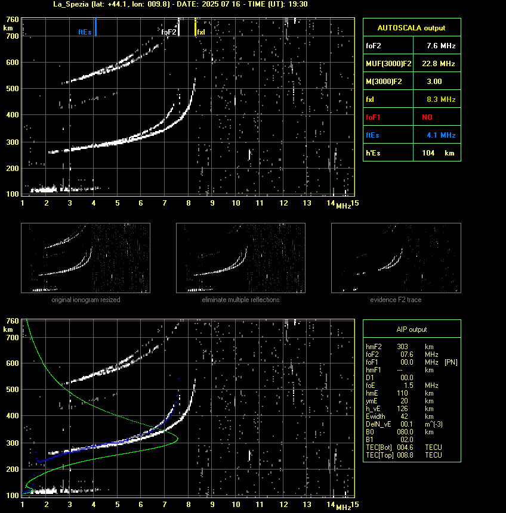Image resolution: width=506 pixels, height=513 pixels.
Task: Click the 760 km label on top plot
Action: pos(13,20)
